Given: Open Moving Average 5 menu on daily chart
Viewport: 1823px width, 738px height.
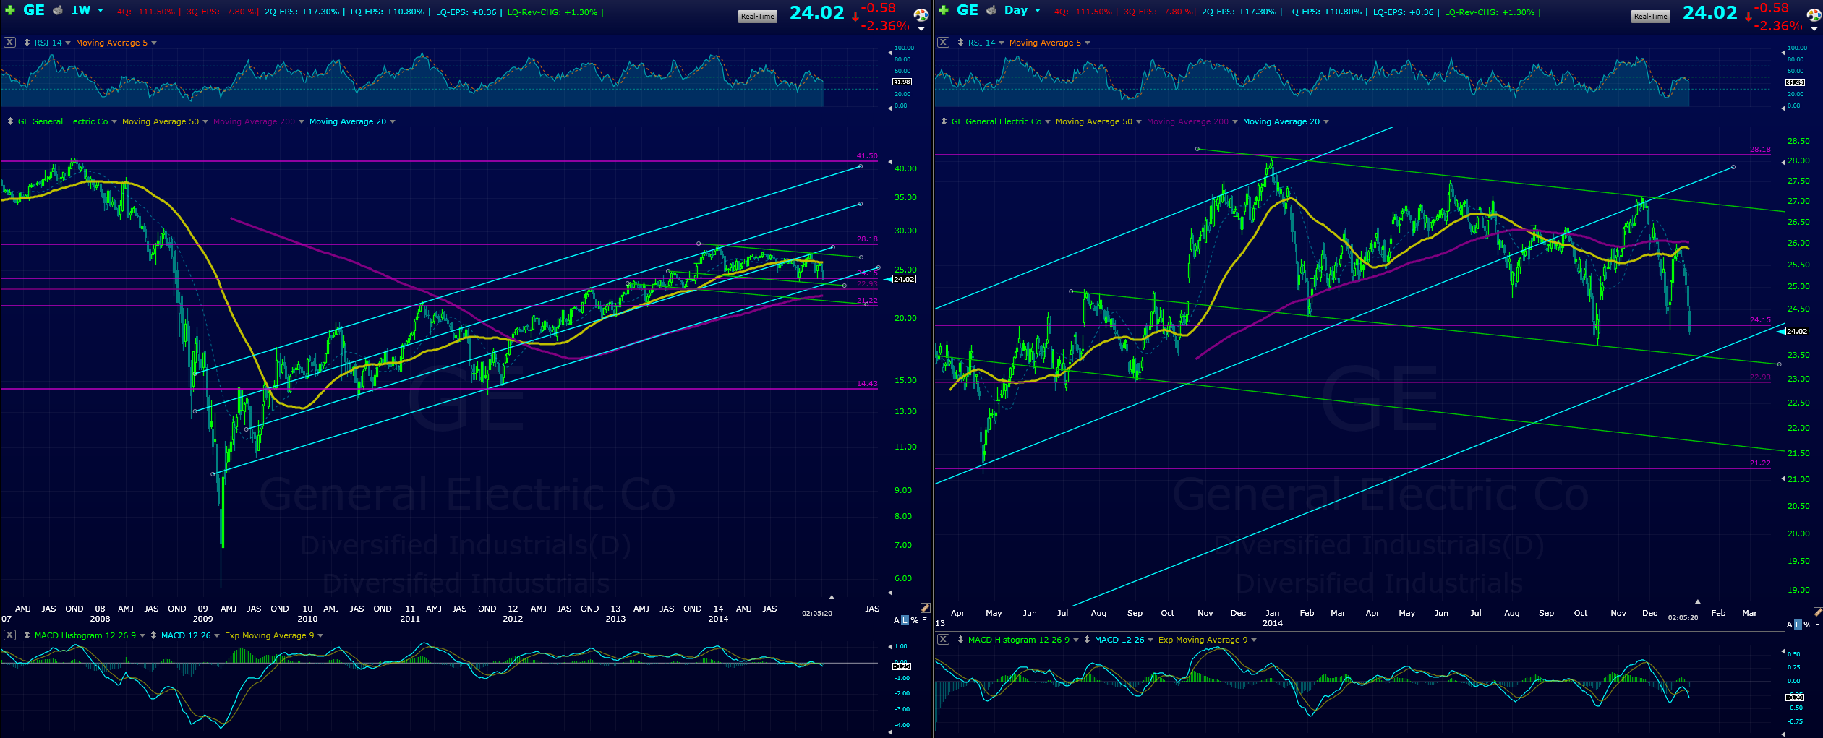Looking at the screenshot, I should (1088, 43).
